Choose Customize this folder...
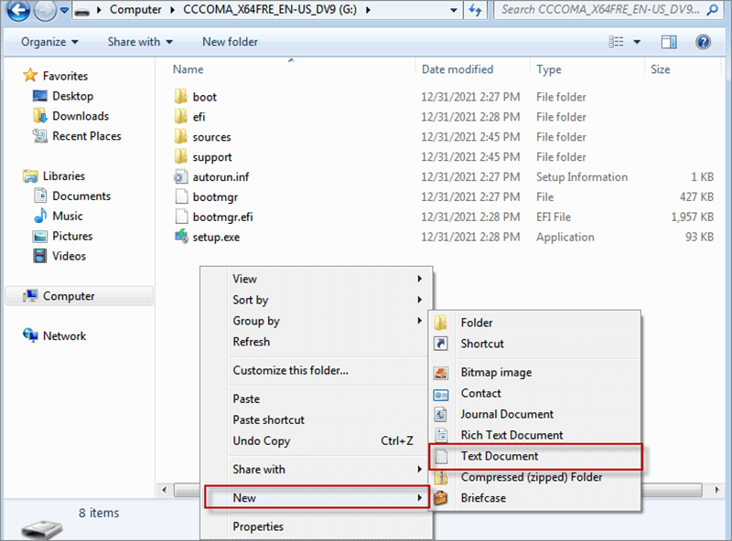This screenshot has height=541, width=732. [316, 370]
